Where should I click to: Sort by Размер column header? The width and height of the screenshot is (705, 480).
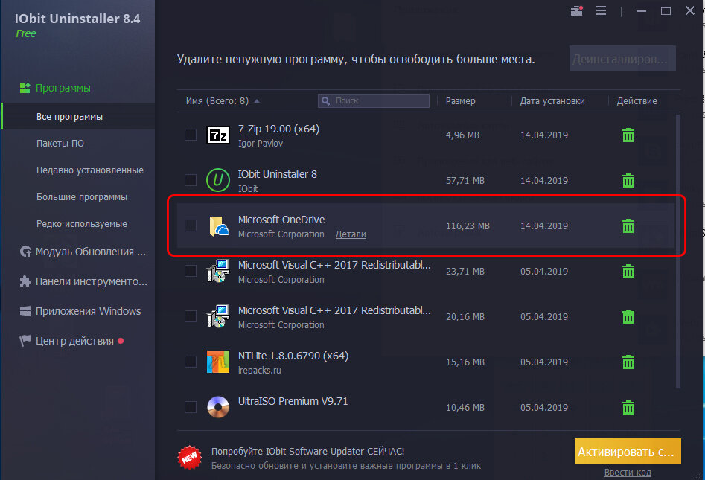pyautogui.click(x=460, y=101)
